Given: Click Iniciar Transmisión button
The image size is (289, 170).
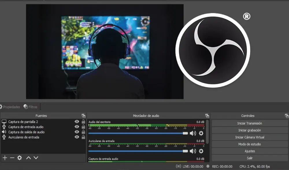Looking at the screenshot, I should [x=250, y=123].
